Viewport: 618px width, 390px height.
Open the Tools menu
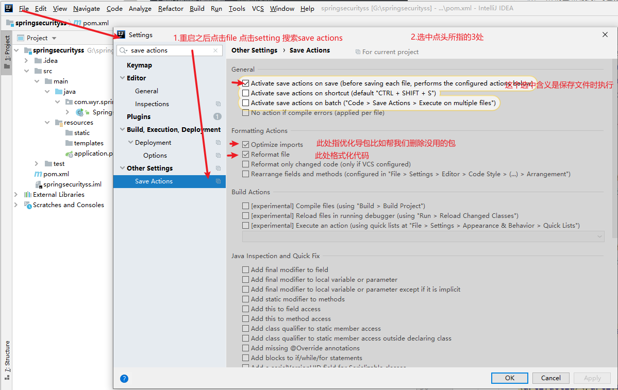coord(237,8)
